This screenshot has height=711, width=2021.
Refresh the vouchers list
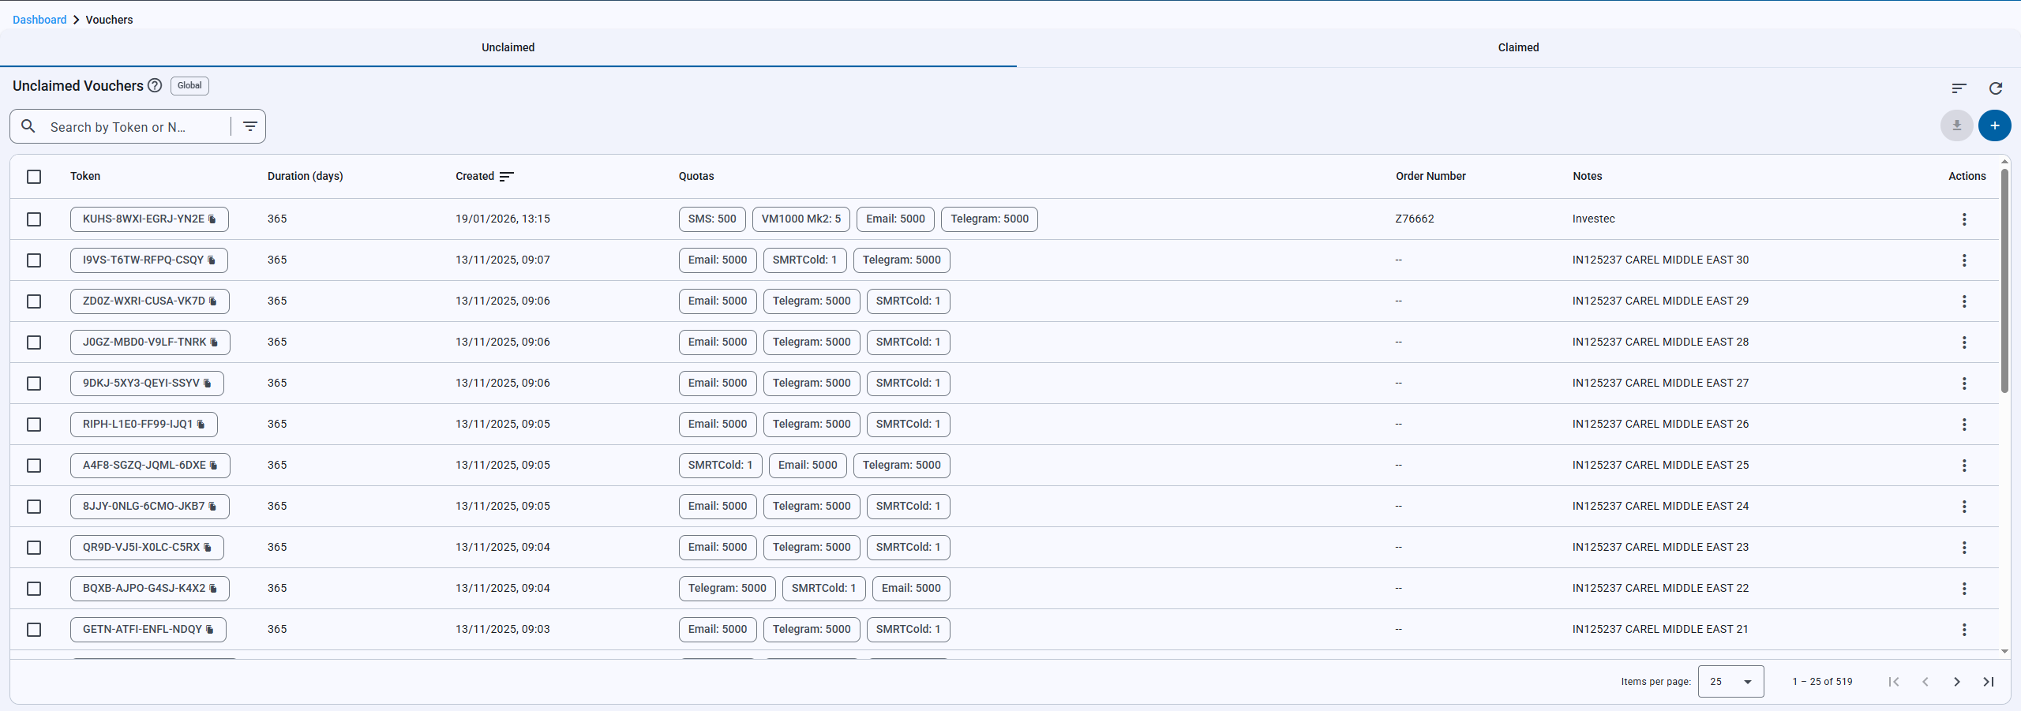coord(1995,88)
